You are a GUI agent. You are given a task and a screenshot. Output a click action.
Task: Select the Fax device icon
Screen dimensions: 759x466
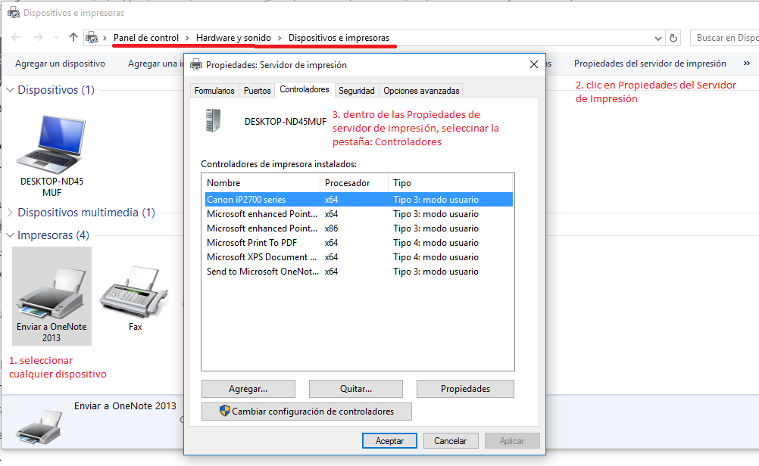135,295
